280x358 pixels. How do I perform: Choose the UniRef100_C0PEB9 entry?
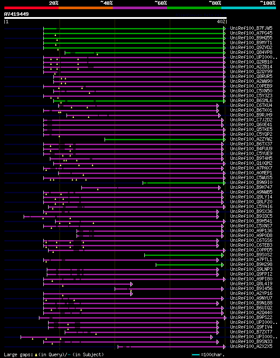pyautogui.click(x=251, y=86)
